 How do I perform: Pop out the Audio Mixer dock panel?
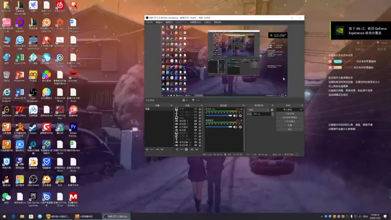tap(243, 106)
